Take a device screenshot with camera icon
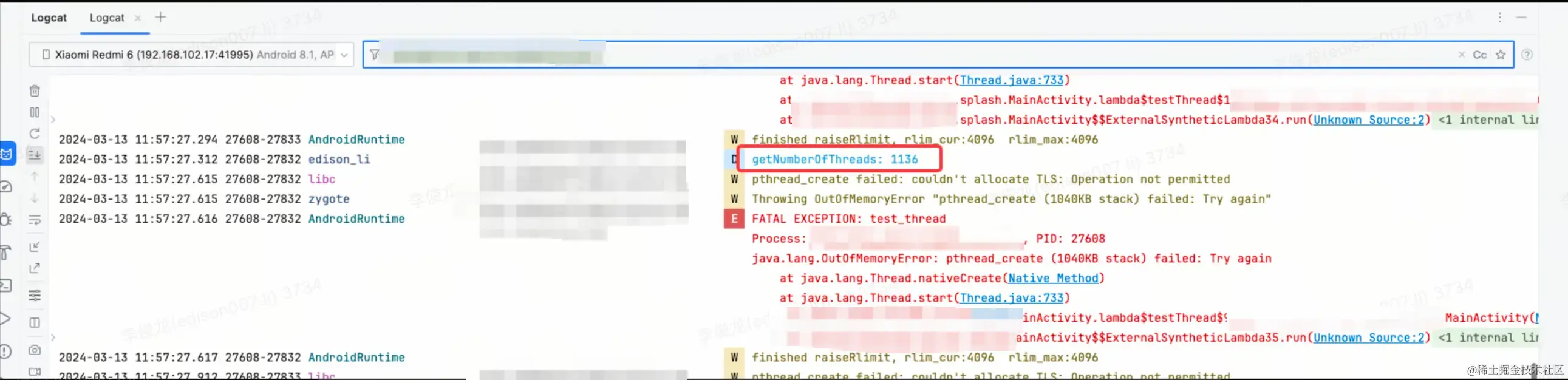1568x380 pixels. click(35, 350)
